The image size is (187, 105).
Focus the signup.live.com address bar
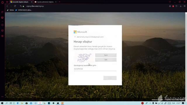point(35,6)
